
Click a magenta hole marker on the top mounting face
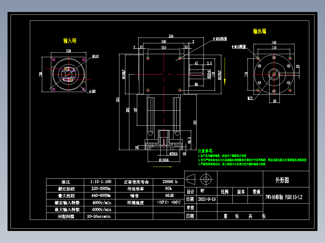coord(148,58)
